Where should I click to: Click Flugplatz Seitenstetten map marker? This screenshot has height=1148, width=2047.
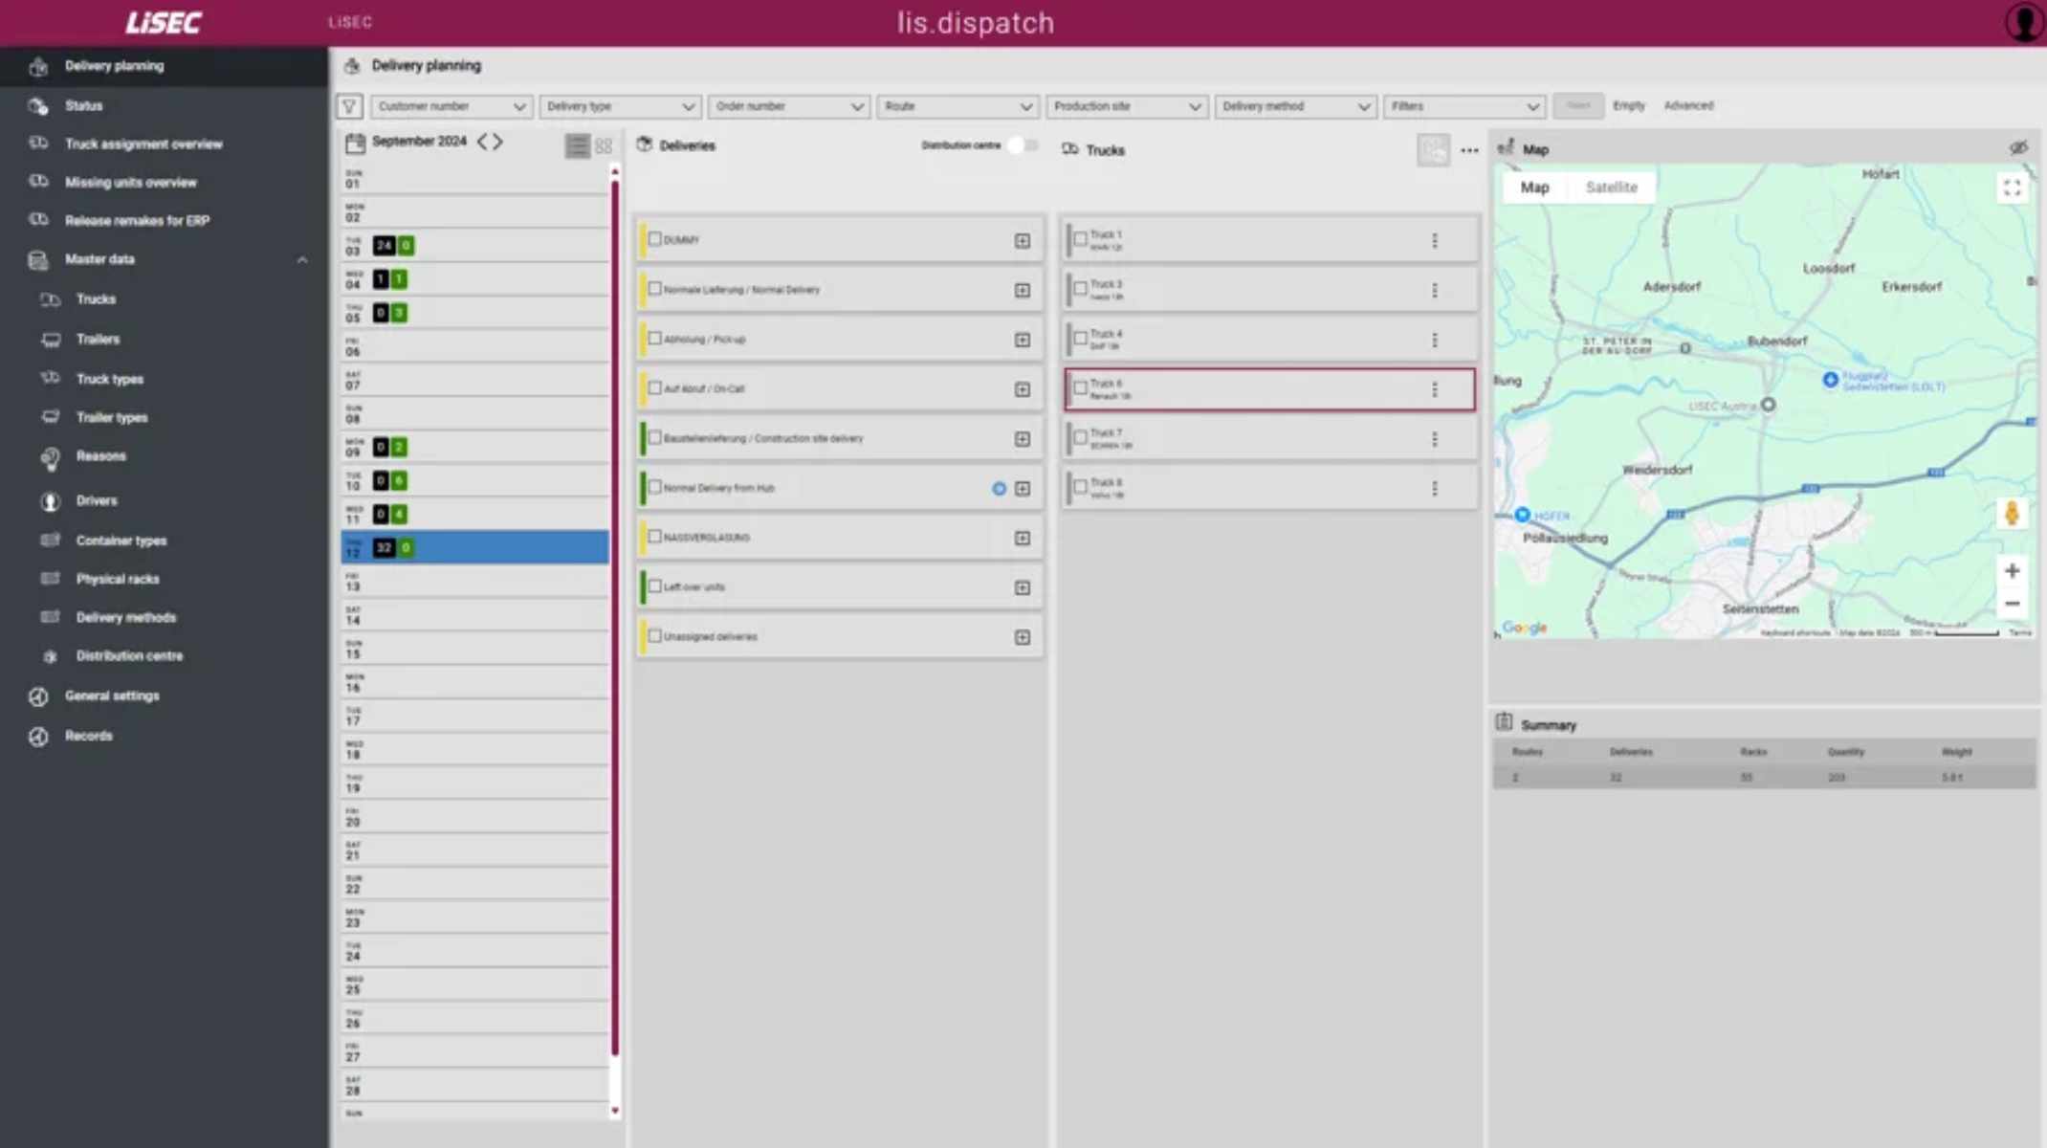coord(1830,380)
